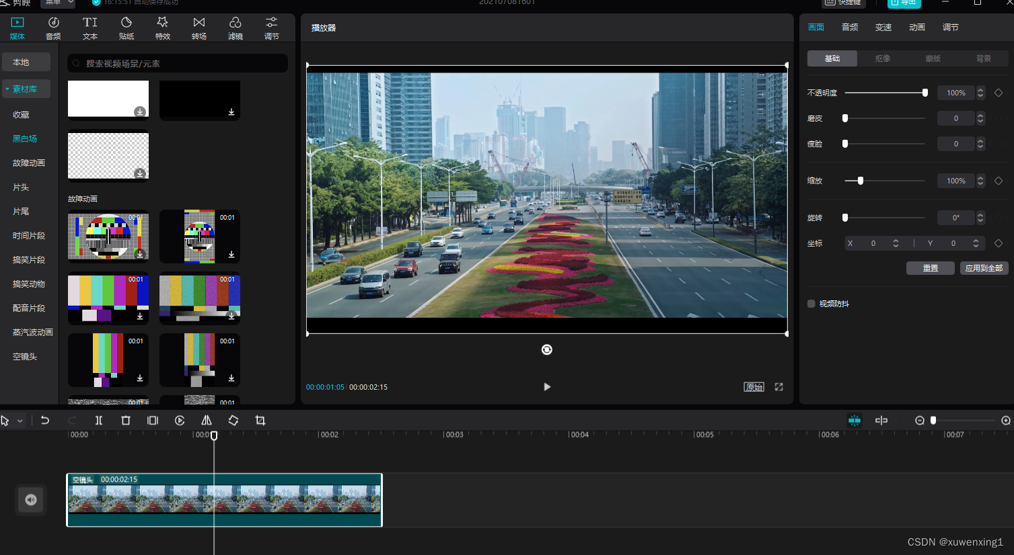Screen dimensions: 1014x555
Task: Mute the timeline track audio
Action: [x=31, y=499]
